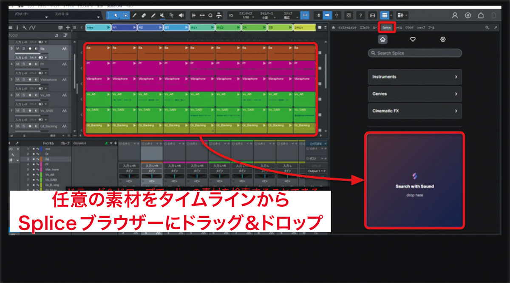510x283 pixels.
Task: Click the blue grid view icon
Action: (385, 15)
